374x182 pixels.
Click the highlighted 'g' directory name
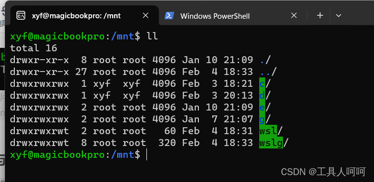pos(262,119)
